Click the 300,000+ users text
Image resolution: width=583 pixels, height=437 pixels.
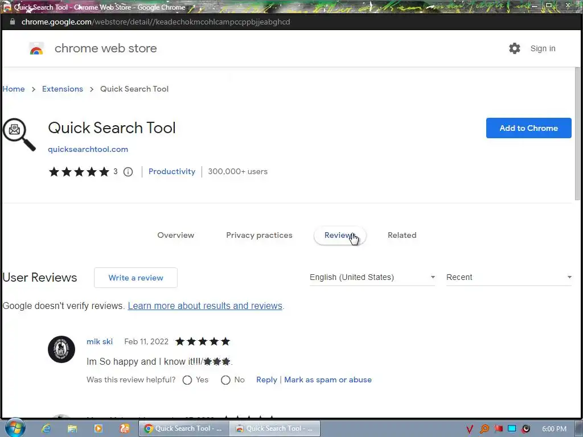point(237,171)
